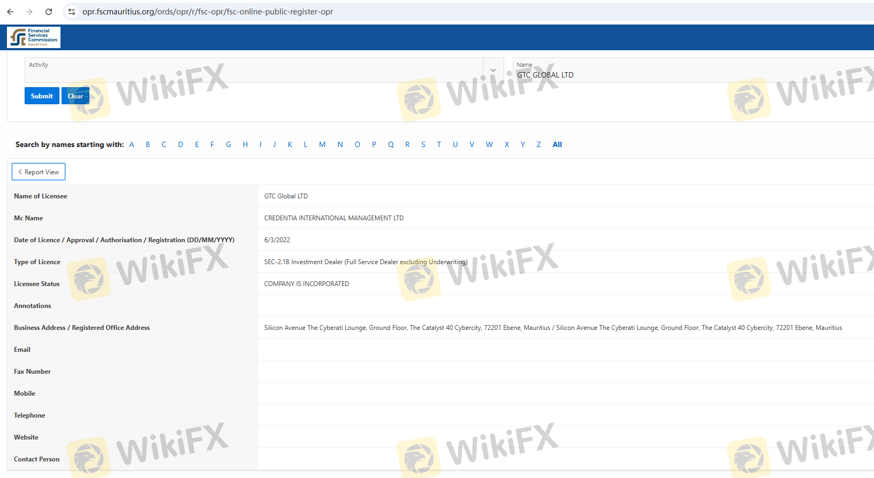
Task: Open the Activity selection field
Action: 254,70
